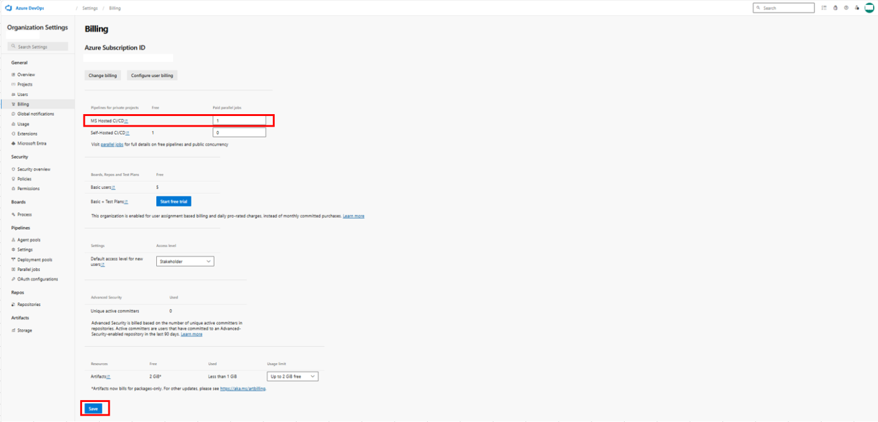The width and height of the screenshot is (878, 422).
Task: Click the Agent pools icon
Action: 13,240
